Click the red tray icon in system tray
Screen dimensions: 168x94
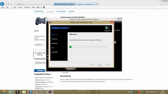pos(139,92)
